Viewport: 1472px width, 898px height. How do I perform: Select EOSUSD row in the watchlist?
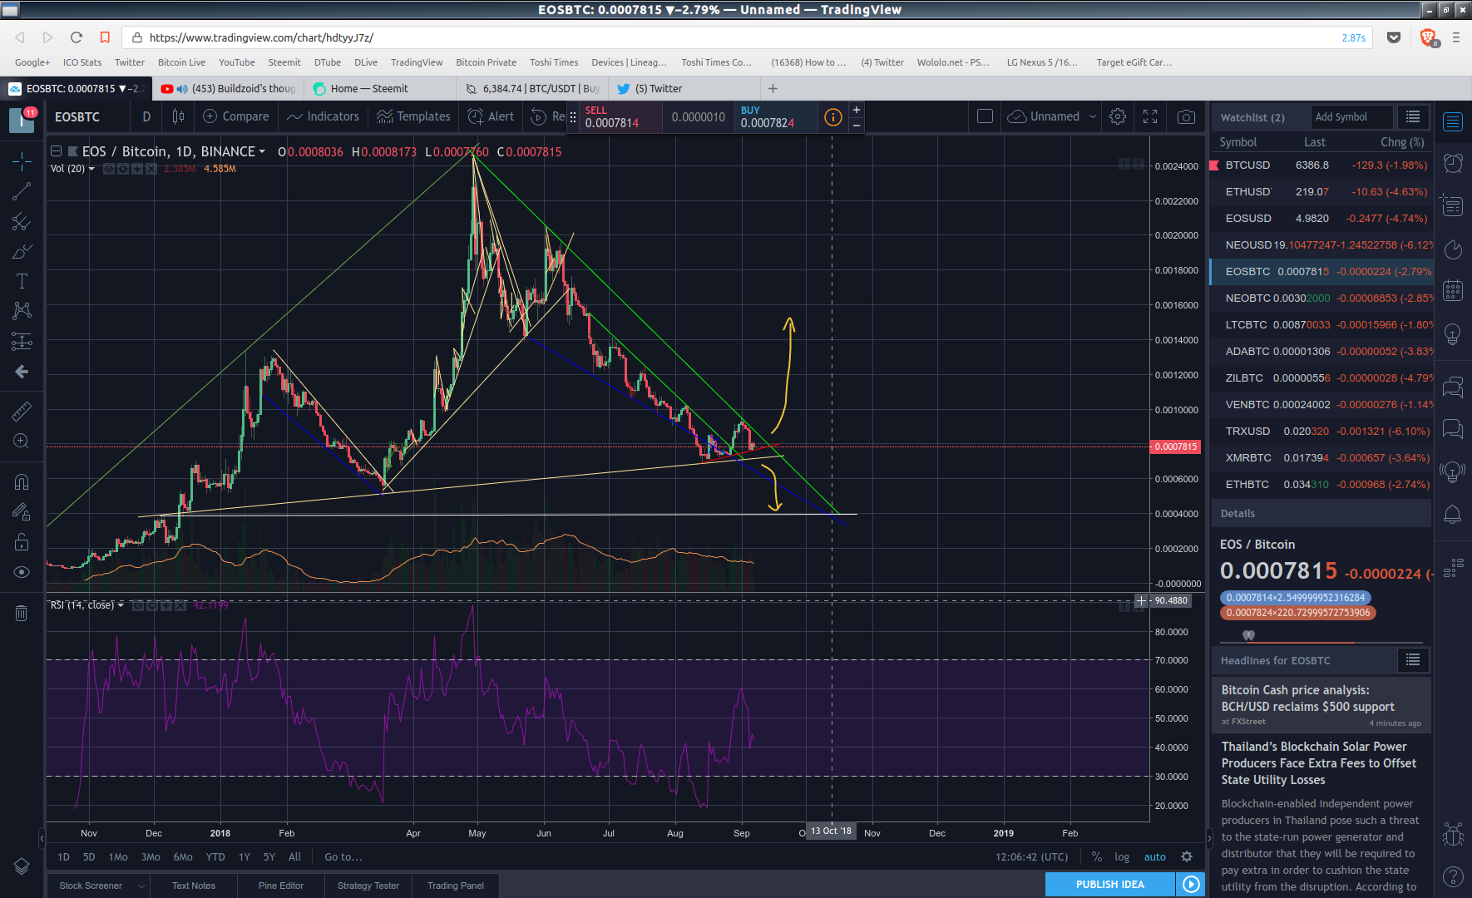(x=1321, y=219)
